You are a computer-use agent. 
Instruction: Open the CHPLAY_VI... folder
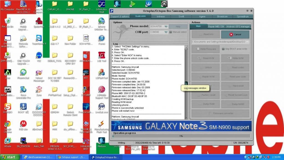click(55, 6)
